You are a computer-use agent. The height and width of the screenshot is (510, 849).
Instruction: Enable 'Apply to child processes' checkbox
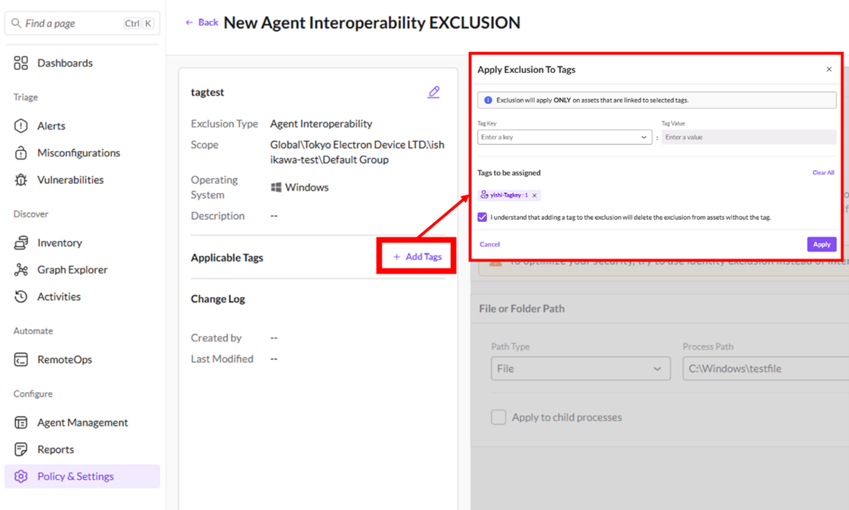498,417
